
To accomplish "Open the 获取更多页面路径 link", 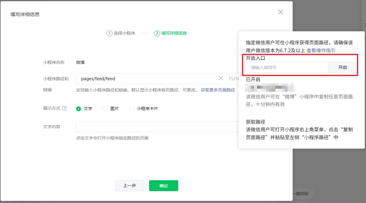I will point(218,90).
